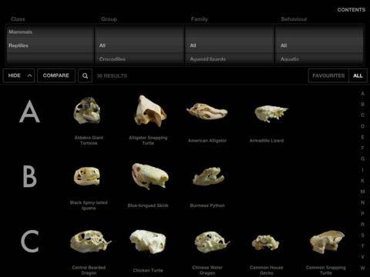Click the Burmese Python name label
Viewport: 370px width, 277px height.
(x=207, y=205)
